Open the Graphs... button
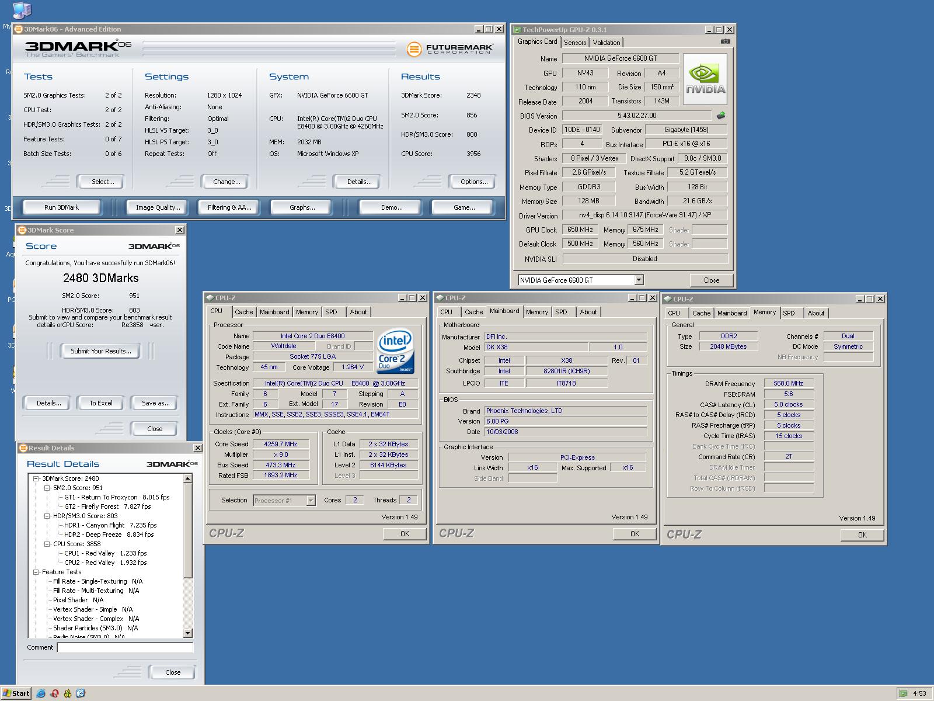This screenshot has height=701, width=934. [302, 207]
